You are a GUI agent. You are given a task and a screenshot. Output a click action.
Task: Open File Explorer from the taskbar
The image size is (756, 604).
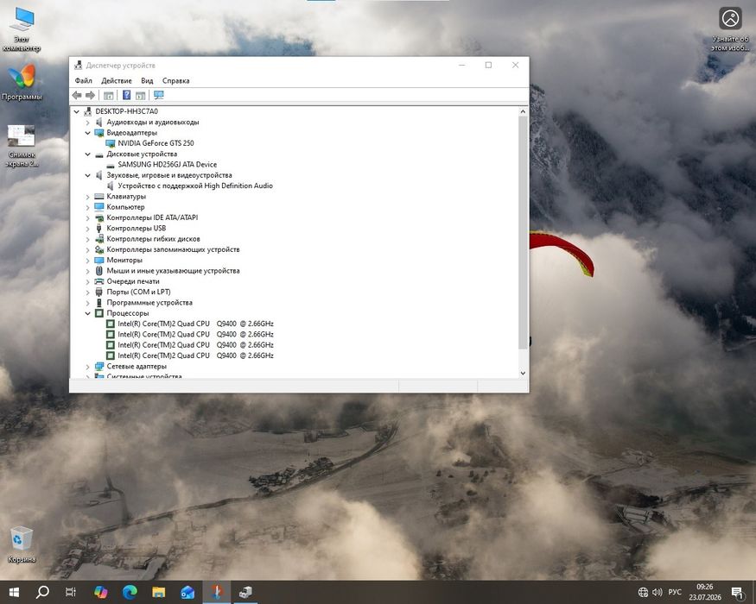[159, 592]
